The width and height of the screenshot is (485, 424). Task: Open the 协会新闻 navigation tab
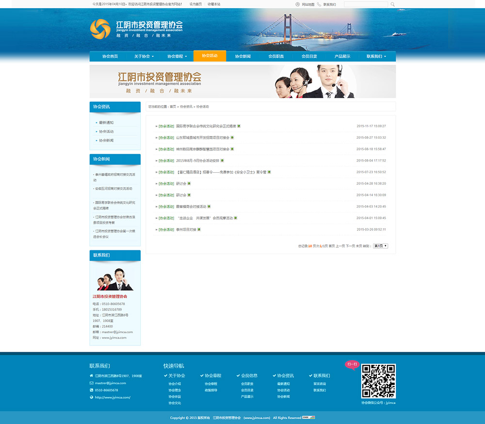(242, 56)
